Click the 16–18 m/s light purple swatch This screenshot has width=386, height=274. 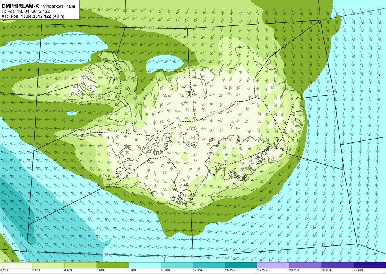pos(273,266)
